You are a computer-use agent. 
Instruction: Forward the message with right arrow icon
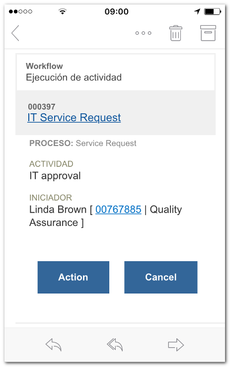176,345
